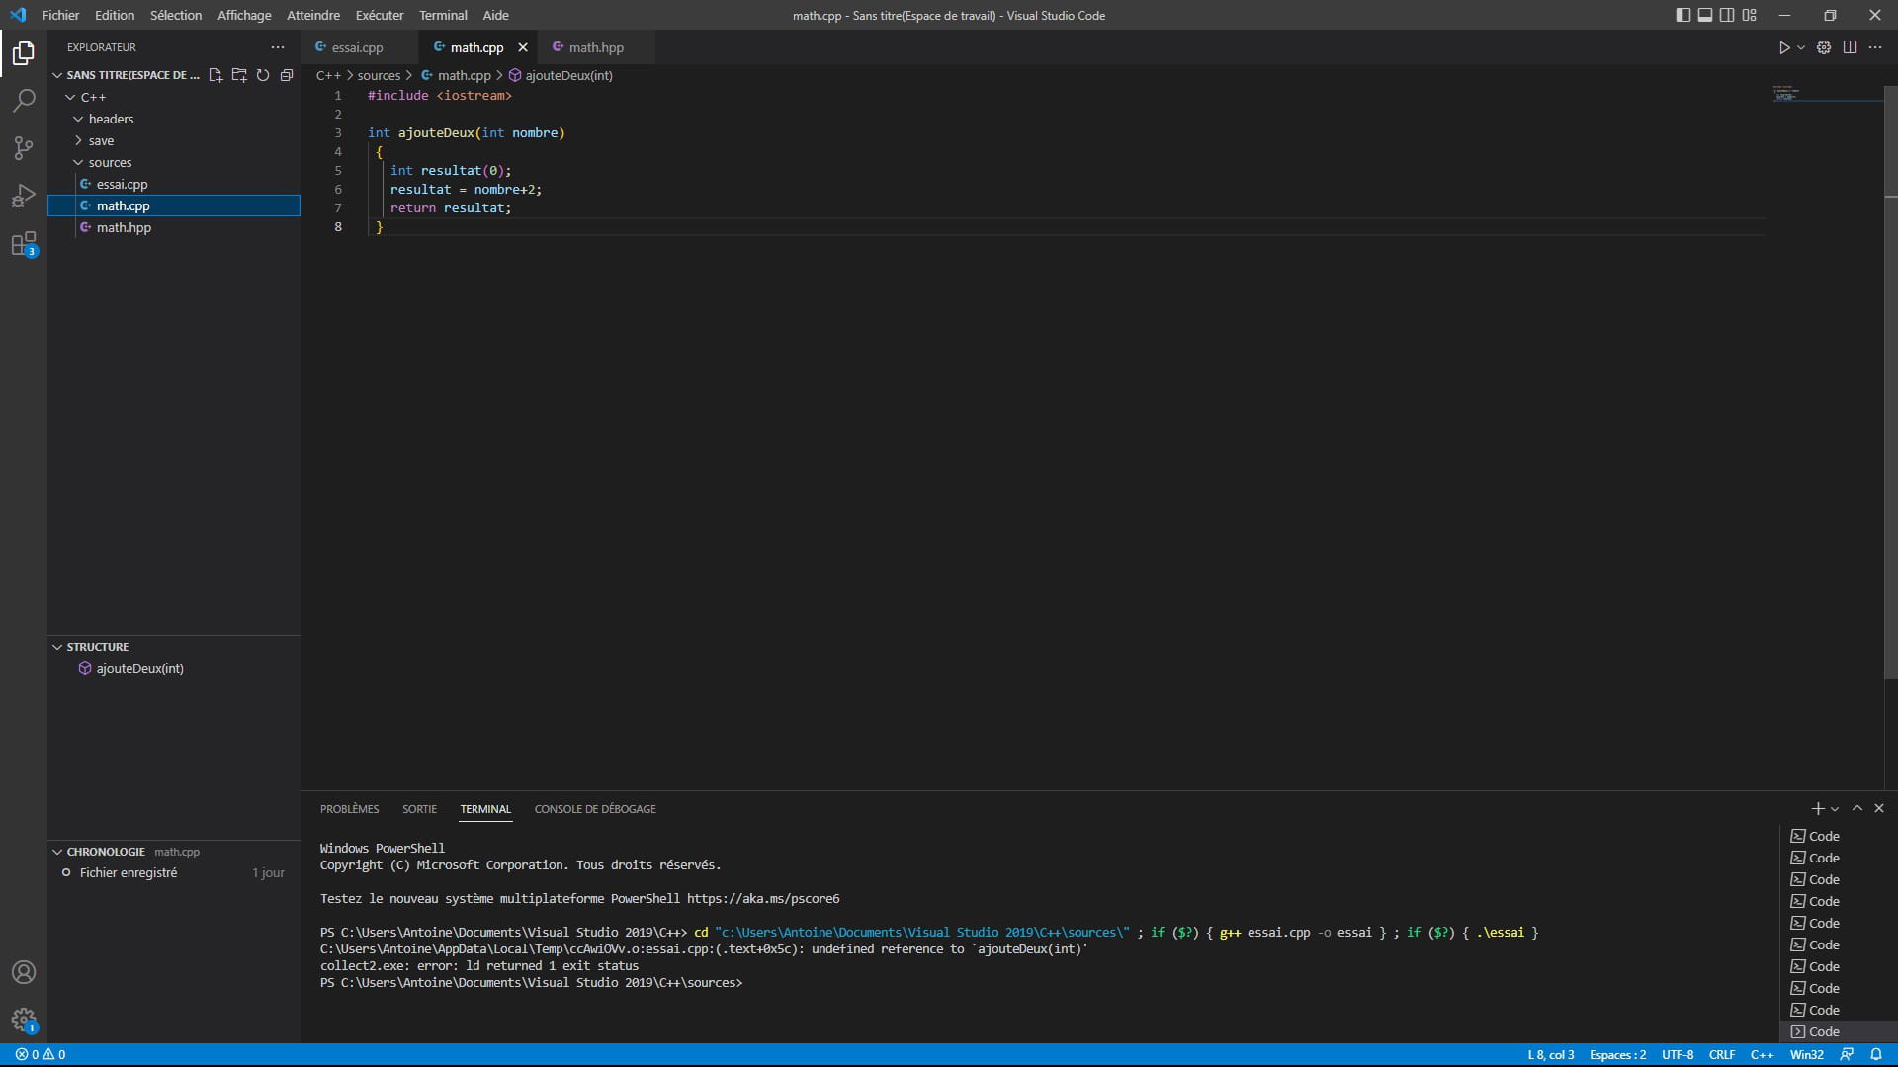The height and width of the screenshot is (1067, 1898).
Task: Open Source Control view
Action: 24,148
